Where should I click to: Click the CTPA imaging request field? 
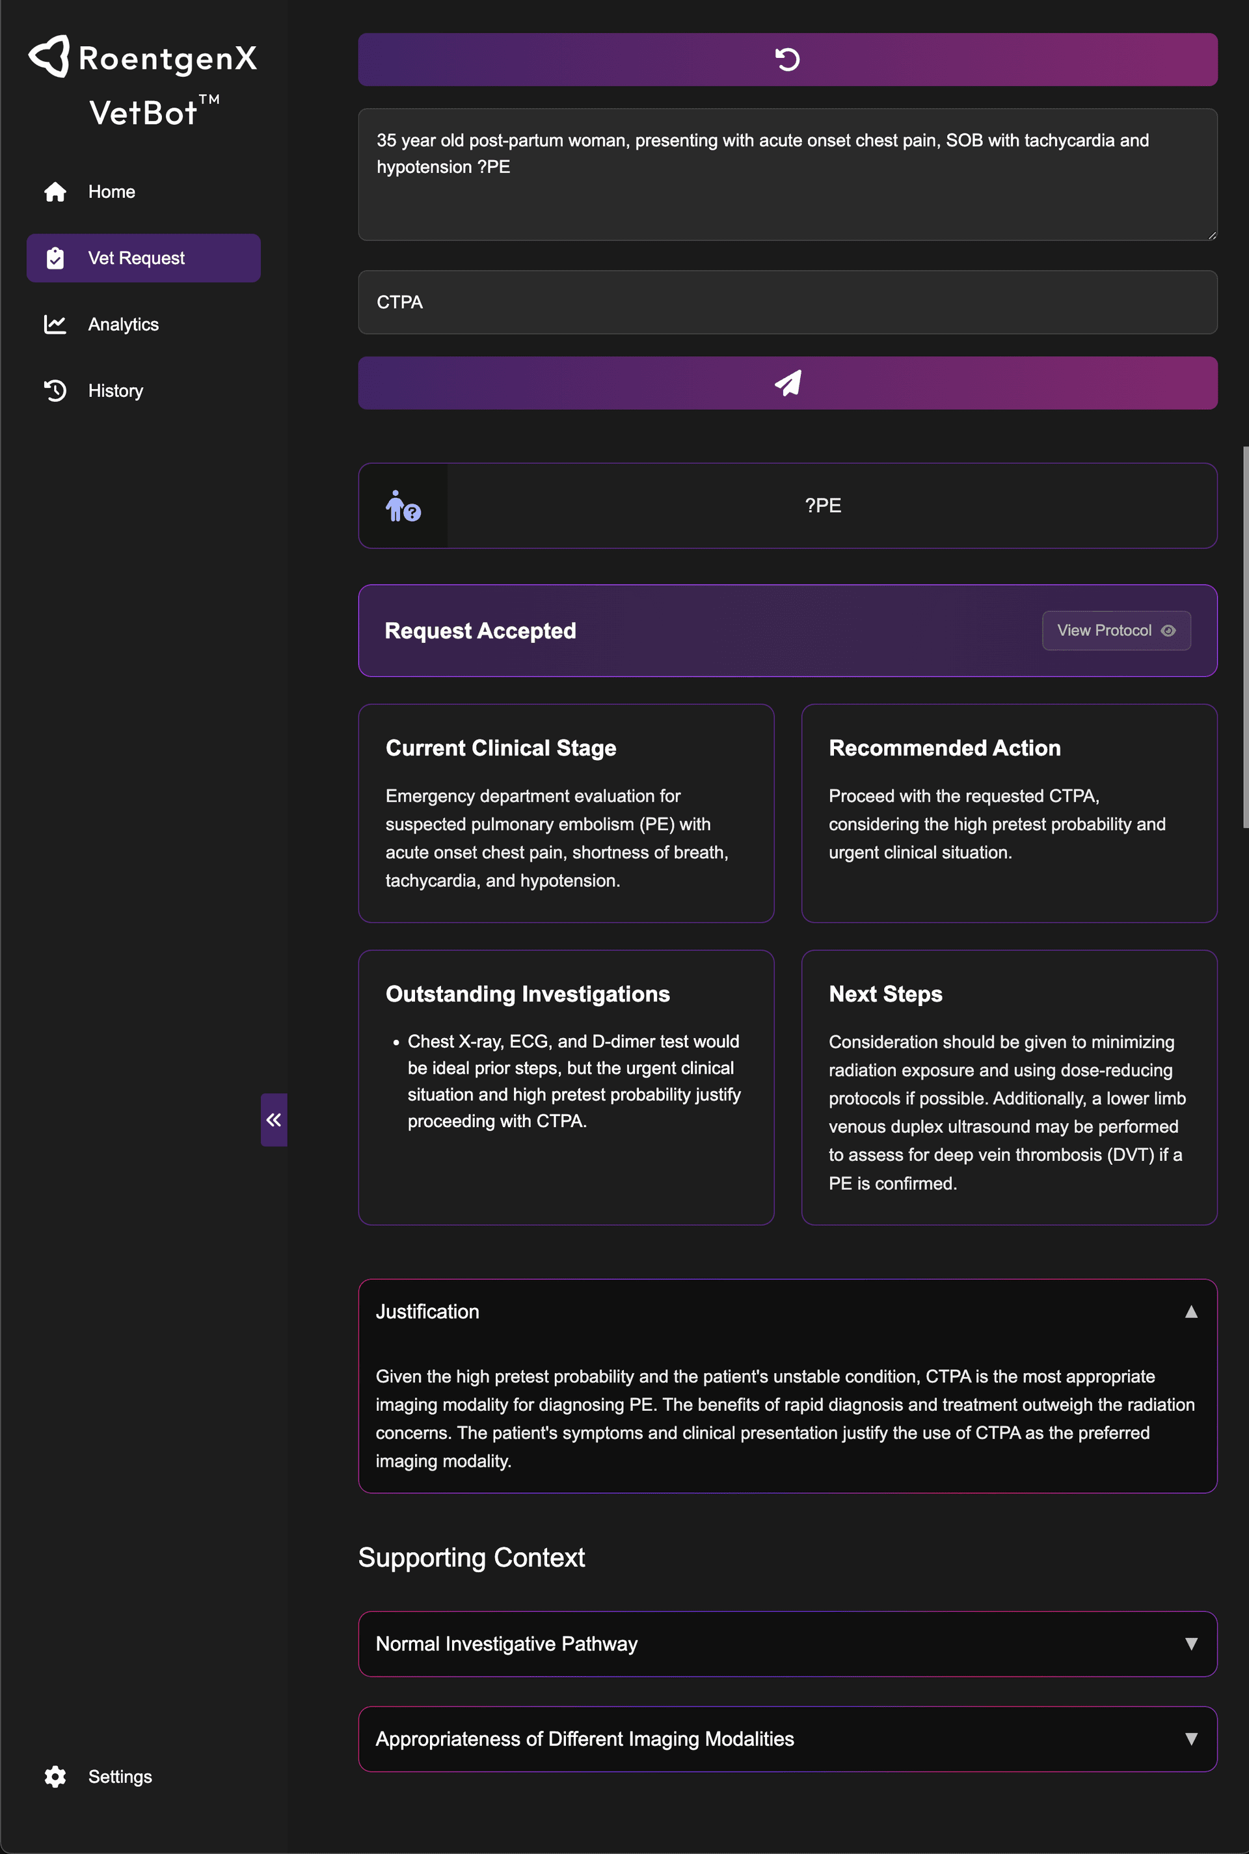(x=787, y=302)
